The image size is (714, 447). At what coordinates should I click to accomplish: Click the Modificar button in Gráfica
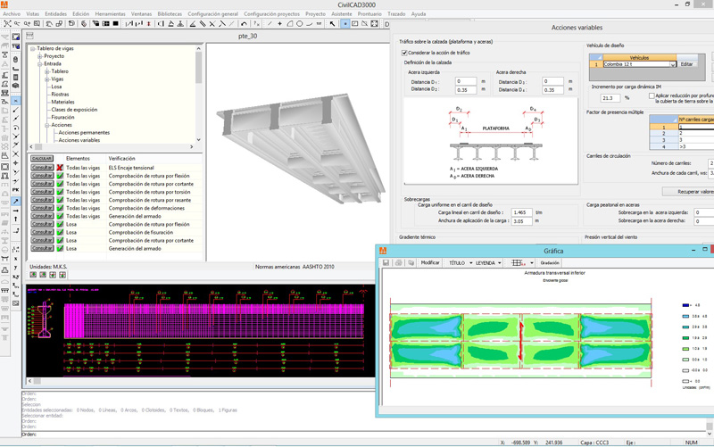pos(430,263)
